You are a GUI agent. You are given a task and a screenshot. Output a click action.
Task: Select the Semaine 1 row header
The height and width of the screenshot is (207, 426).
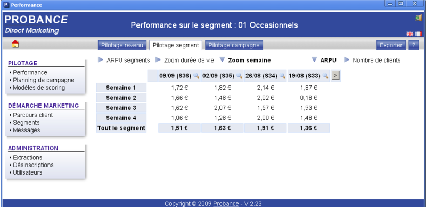(x=121, y=88)
